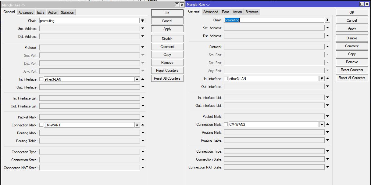Toggle invert checkbox beside CM-WAN1 connection mark

(x=41, y=125)
